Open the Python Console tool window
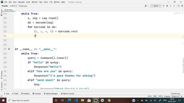This screenshot has height=103, width=184. click(x=68, y=94)
